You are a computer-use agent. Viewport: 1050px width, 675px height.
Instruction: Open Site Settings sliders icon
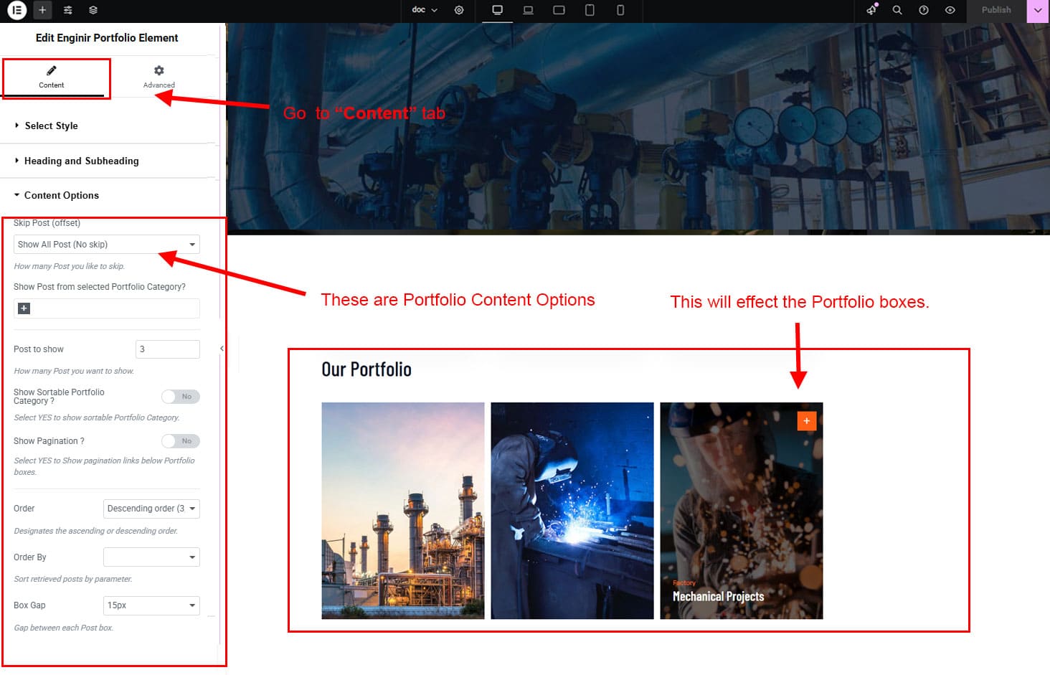67,10
